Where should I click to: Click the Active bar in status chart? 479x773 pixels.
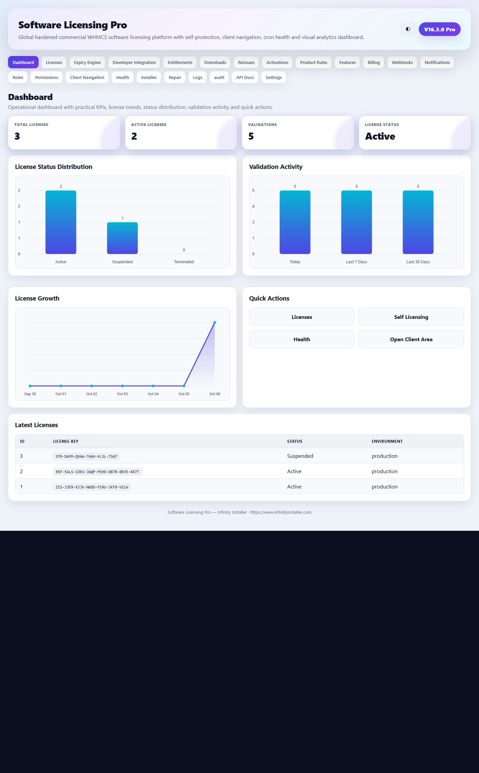click(x=61, y=222)
